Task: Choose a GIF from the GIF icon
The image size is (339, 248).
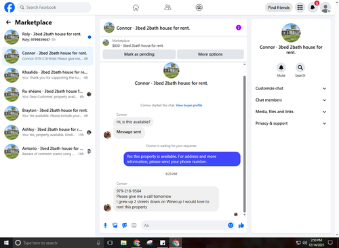Action: coord(134,225)
